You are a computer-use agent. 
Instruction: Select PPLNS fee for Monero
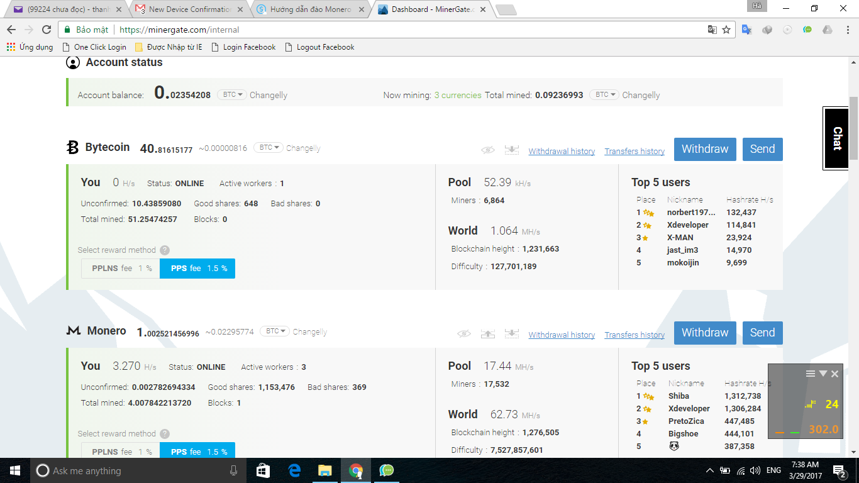121,452
